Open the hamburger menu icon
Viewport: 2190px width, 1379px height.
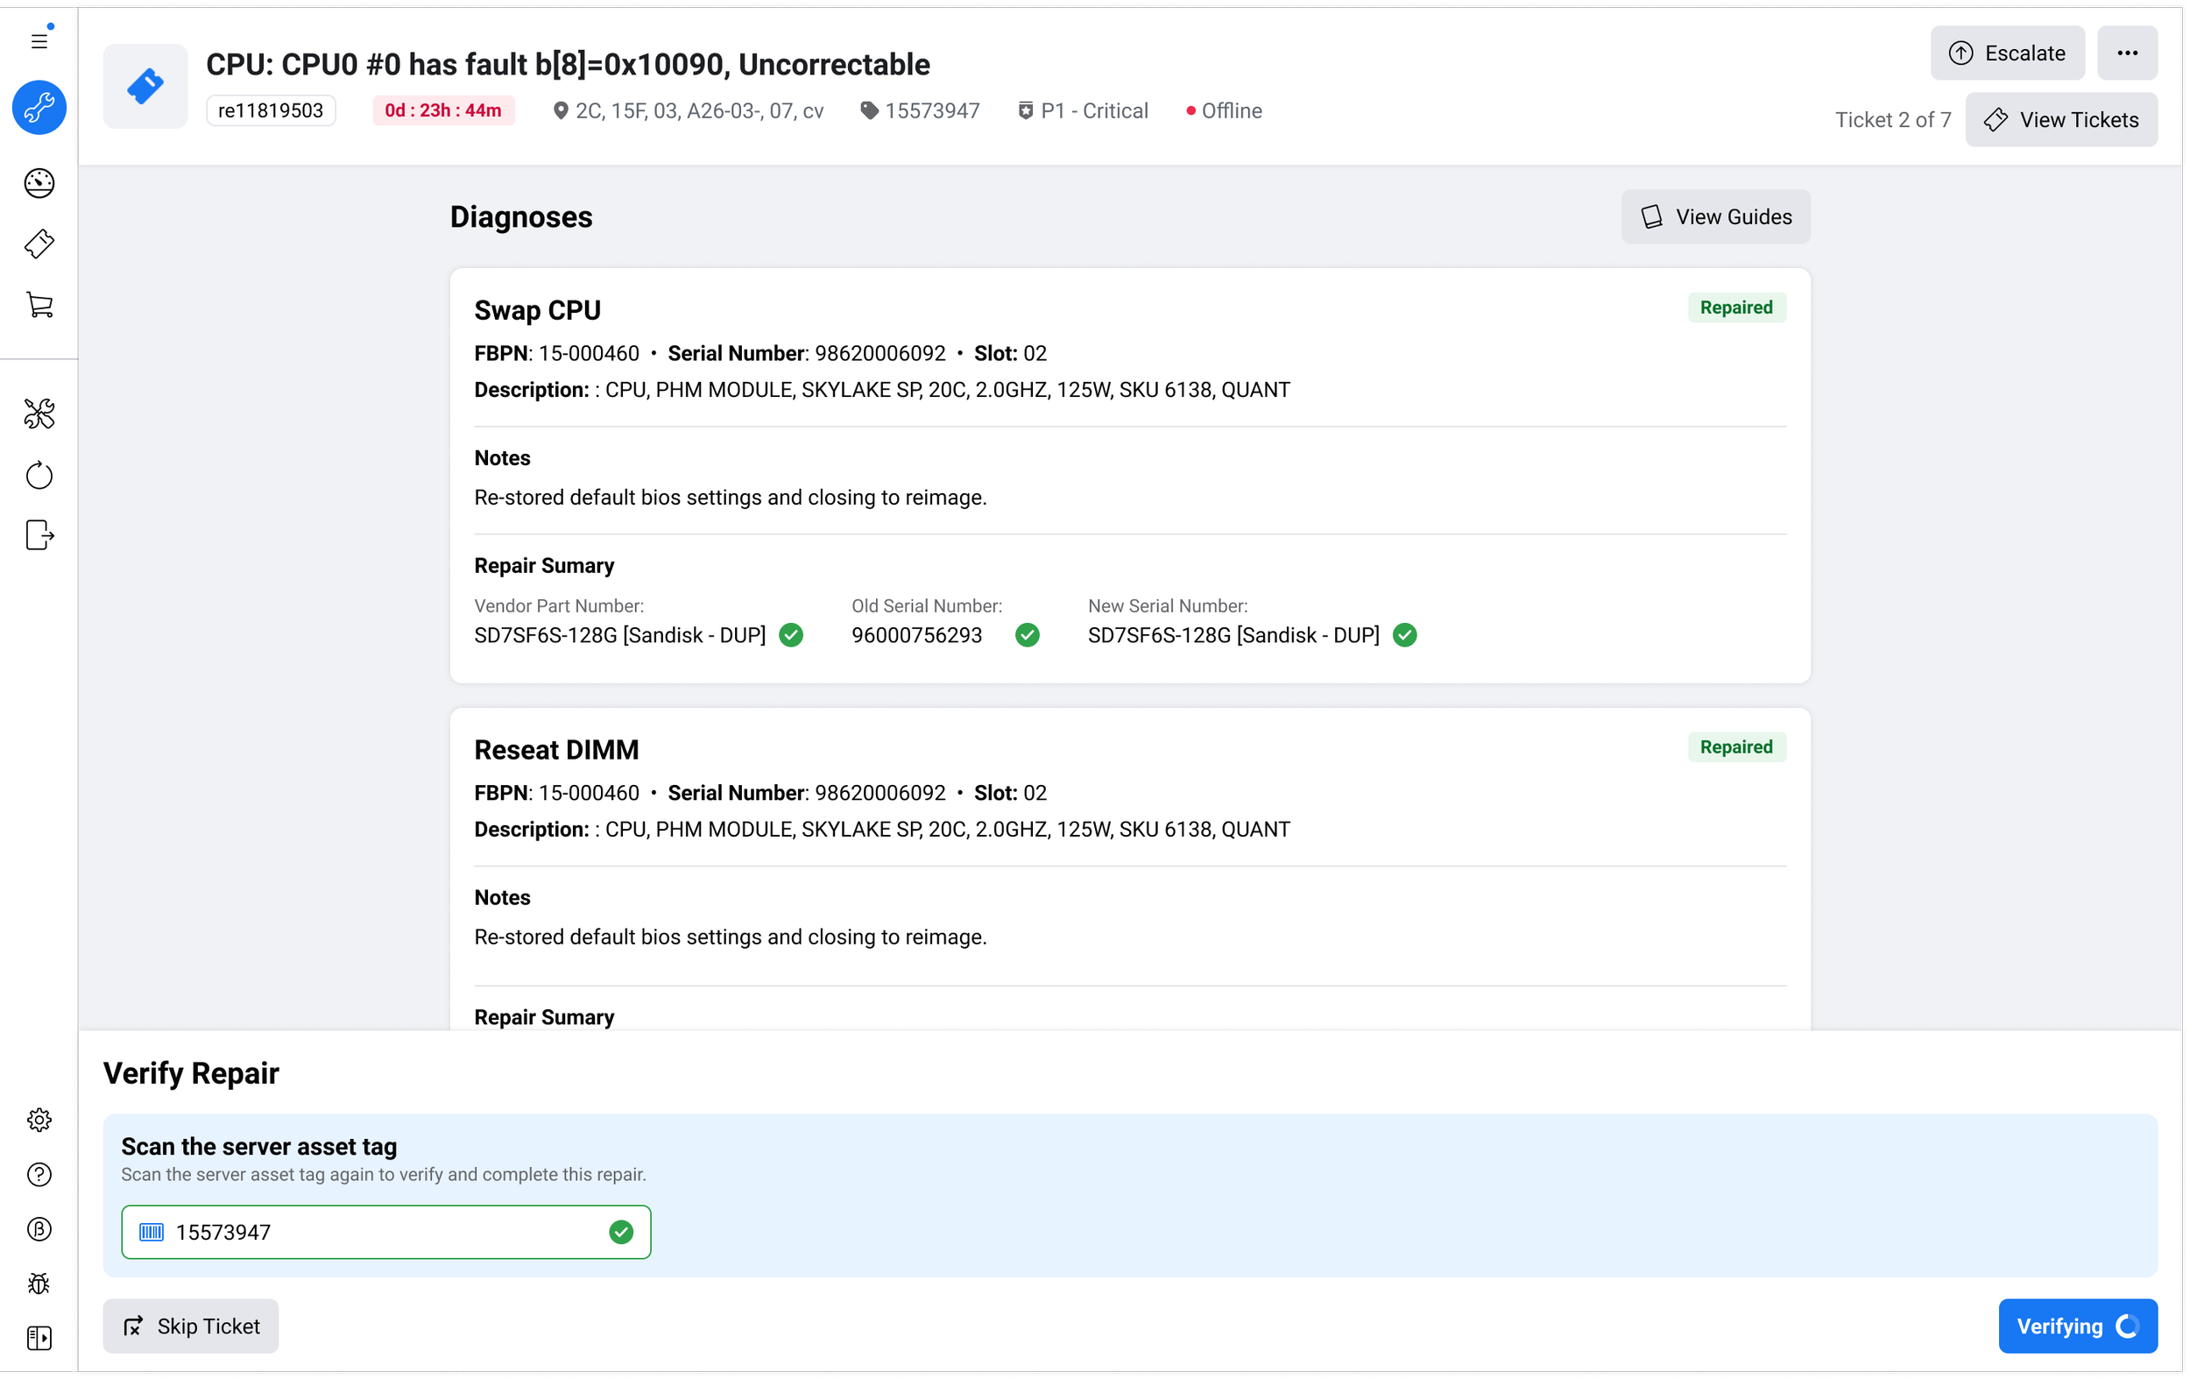pos(39,41)
